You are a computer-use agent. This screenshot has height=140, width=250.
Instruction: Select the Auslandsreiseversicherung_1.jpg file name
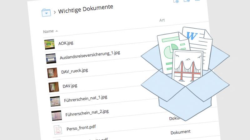[x=90, y=55]
